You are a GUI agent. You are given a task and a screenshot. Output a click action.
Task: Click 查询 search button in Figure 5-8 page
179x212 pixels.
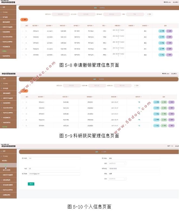pos(149,14)
